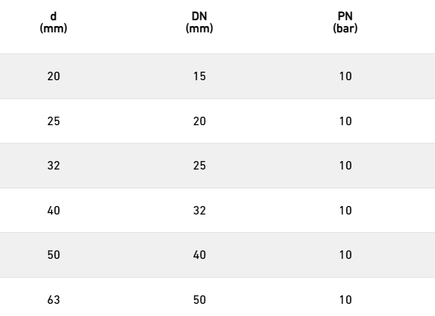Click PN value in the d 50 row
Viewport: 435px width, 316px height.
345,255
